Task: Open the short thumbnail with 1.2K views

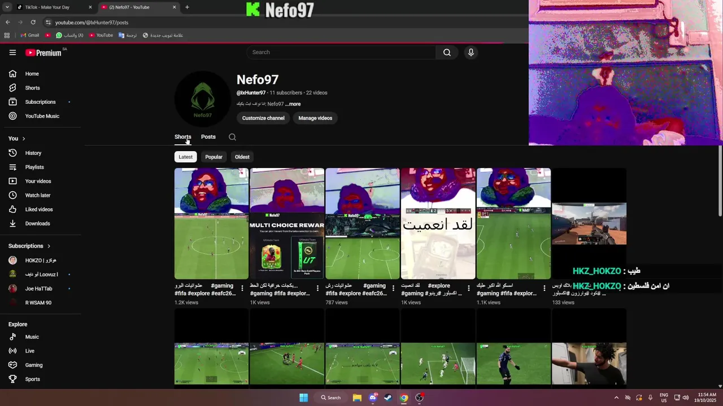Action: pyautogui.click(x=211, y=223)
